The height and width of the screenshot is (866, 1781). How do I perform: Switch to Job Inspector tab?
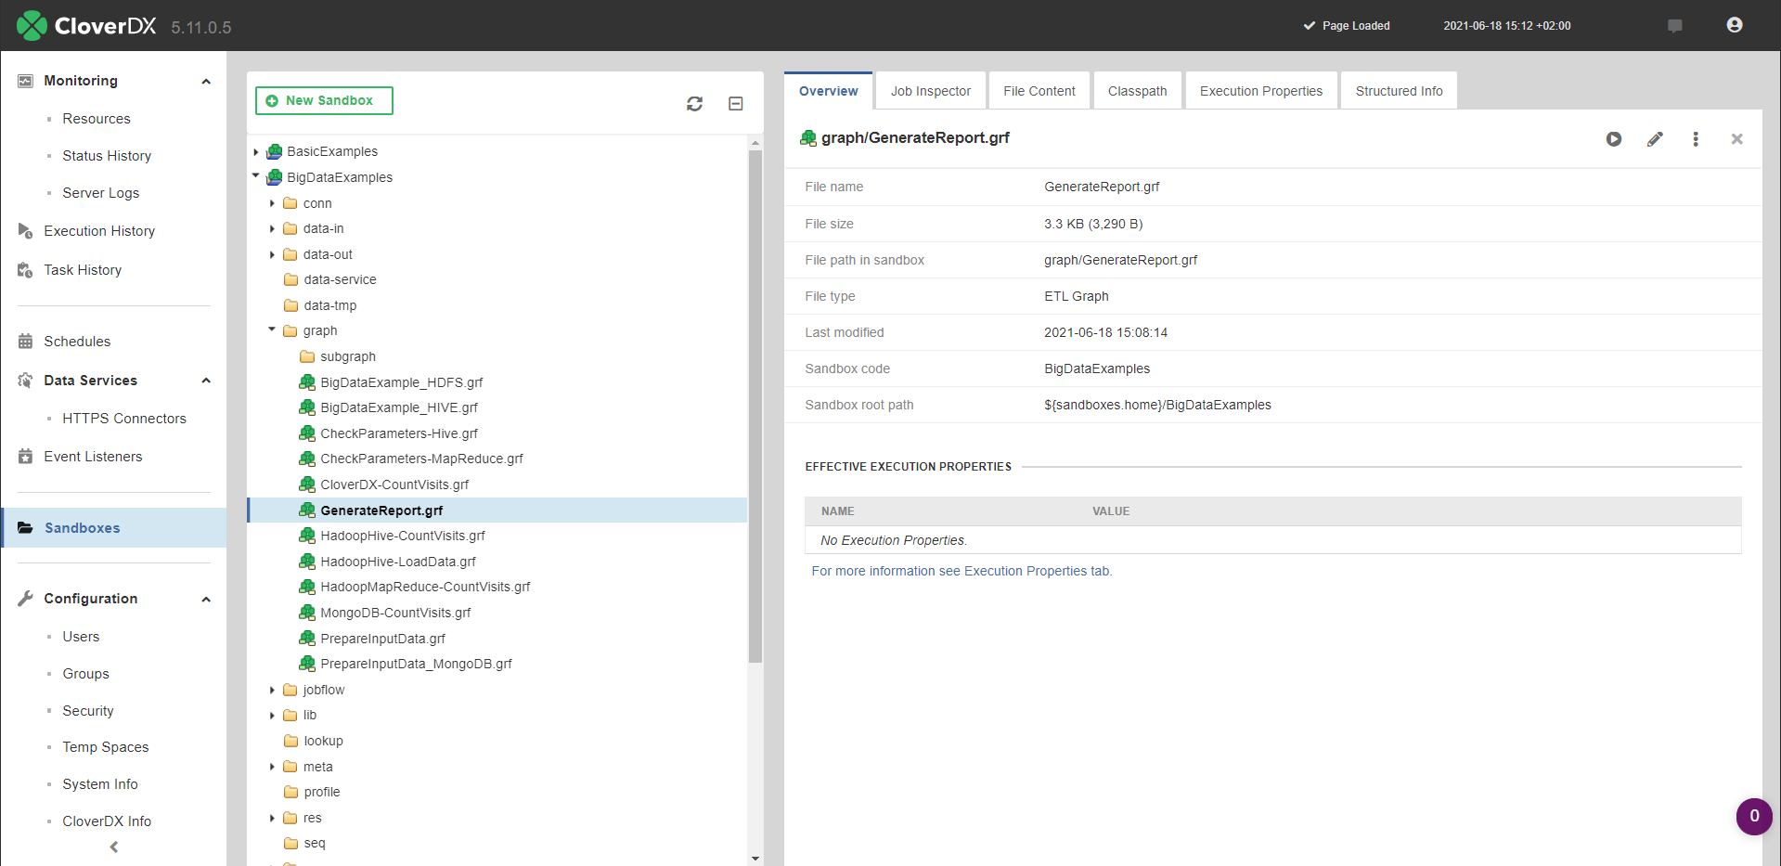tap(931, 91)
